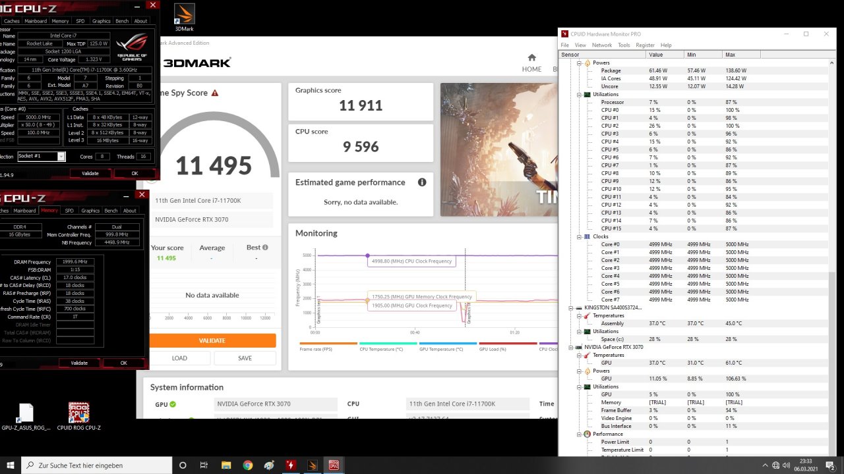
Task: Collapse the Powers node in Hardware Monitor
Action: click(x=580, y=63)
